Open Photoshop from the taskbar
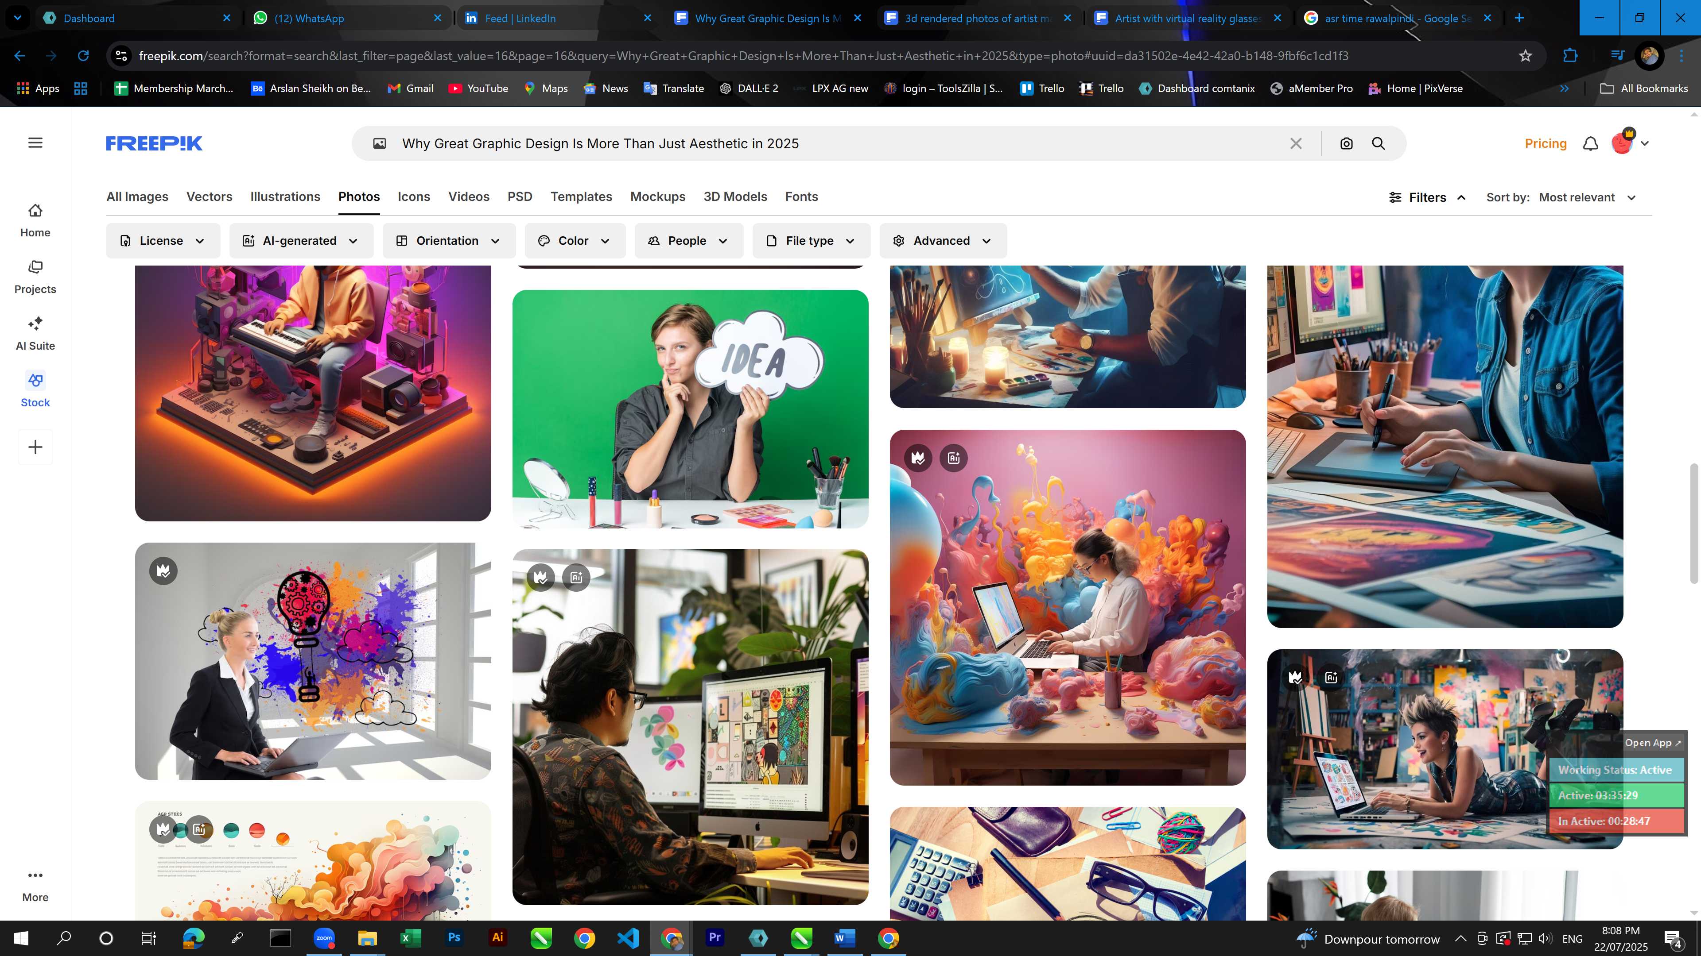 454,937
